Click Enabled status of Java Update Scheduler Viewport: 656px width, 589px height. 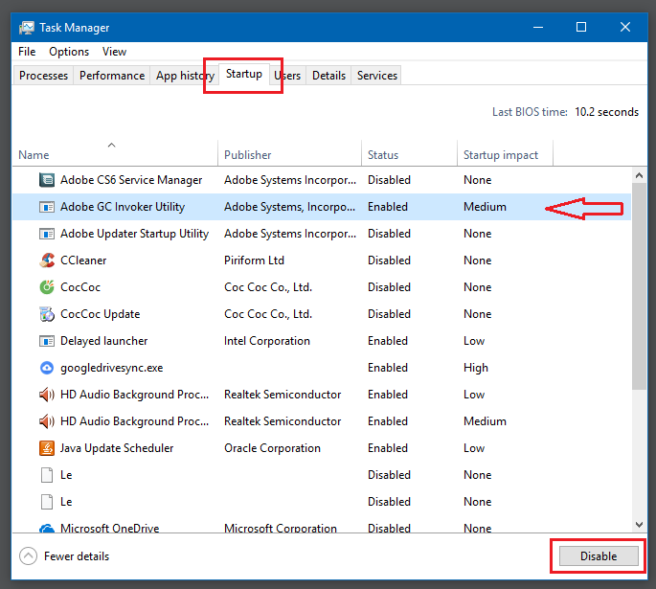[x=388, y=448]
